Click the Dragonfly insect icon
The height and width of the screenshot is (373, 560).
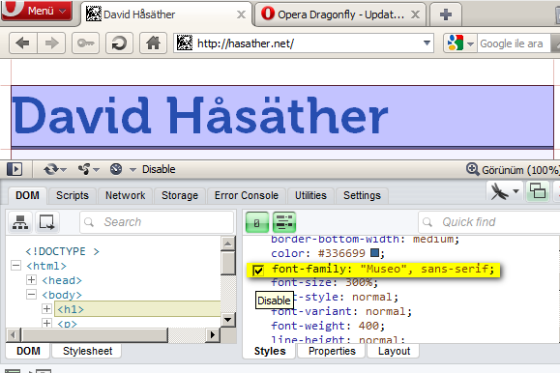coord(499,191)
